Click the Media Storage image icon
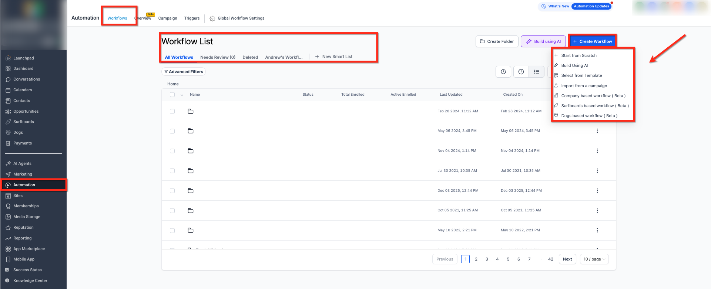Image resolution: width=711 pixels, height=289 pixels. [x=8, y=217]
